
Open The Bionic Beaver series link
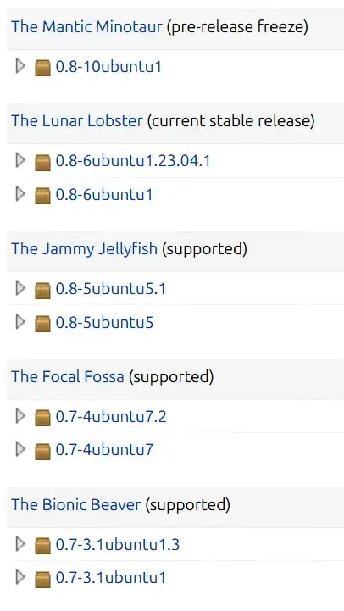coord(75,504)
